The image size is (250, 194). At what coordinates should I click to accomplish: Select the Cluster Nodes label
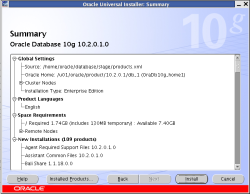point(40,83)
